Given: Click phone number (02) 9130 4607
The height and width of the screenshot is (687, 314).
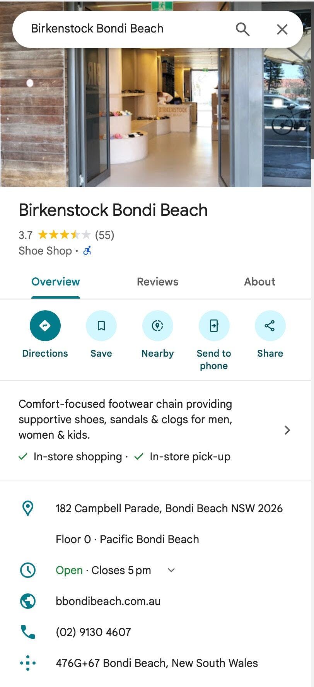Looking at the screenshot, I should tap(93, 632).
